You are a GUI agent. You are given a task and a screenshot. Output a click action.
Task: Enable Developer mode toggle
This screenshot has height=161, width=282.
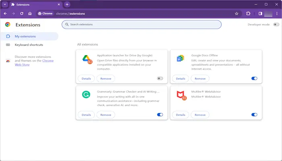(276, 25)
